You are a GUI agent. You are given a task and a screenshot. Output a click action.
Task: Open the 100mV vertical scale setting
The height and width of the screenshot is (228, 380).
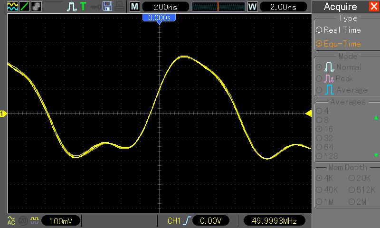click(x=61, y=221)
